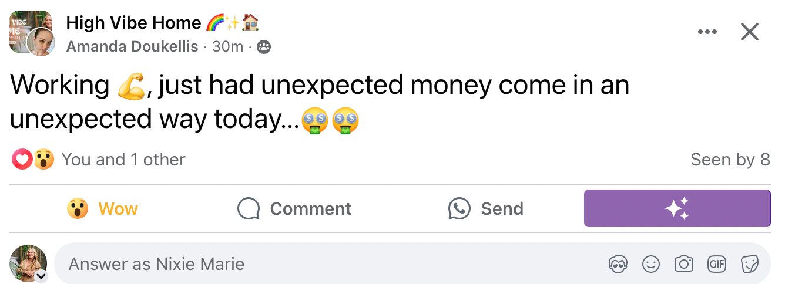This screenshot has width=785, height=284.
Task: Attach a photo using the camera icon
Action: (683, 264)
